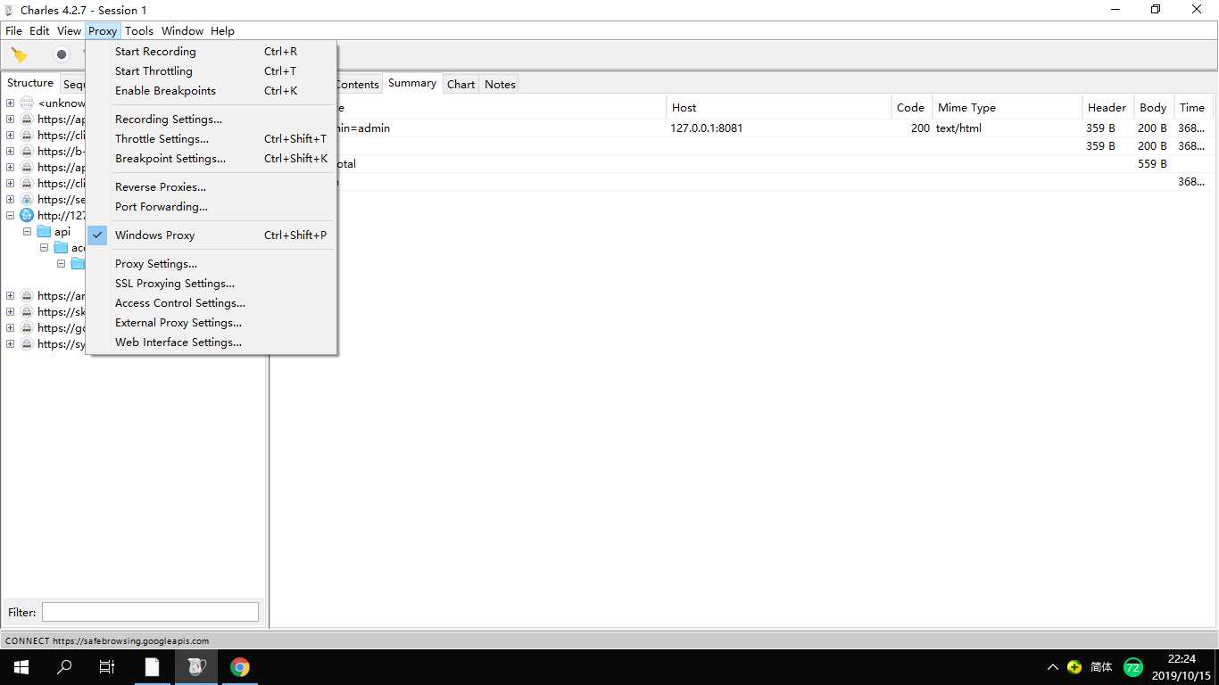1219x685 pixels.
Task: Open Google Chrome from the taskbar
Action: point(240,666)
